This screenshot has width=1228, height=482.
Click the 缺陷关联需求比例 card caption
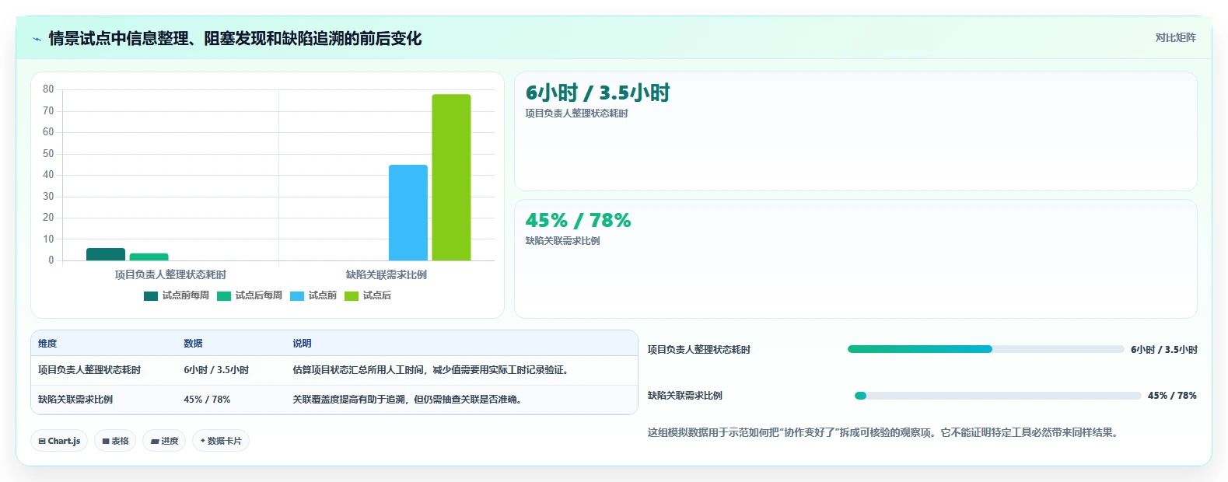coord(562,241)
